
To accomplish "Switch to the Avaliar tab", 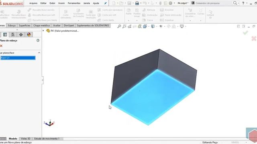I will click(x=57, y=26).
